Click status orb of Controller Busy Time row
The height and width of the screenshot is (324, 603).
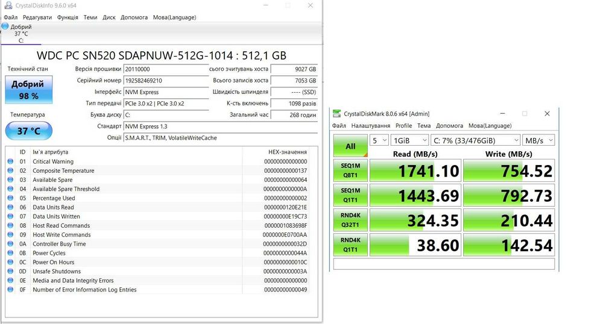click(x=10, y=244)
